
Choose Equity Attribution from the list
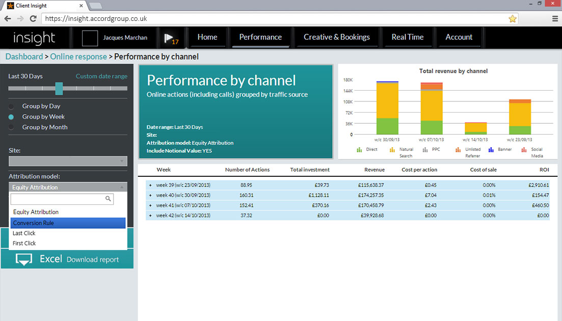pos(68,212)
